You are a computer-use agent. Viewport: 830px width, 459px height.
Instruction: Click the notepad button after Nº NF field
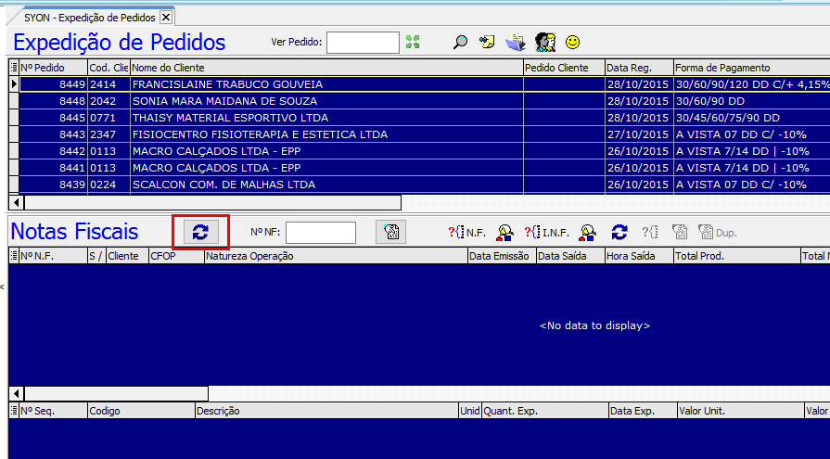(x=391, y=232)
